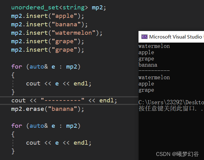This screenshot has height=160, width=204.
Task: Click the mp2.insert("apple") line
Action: click(x=48, y=16)
